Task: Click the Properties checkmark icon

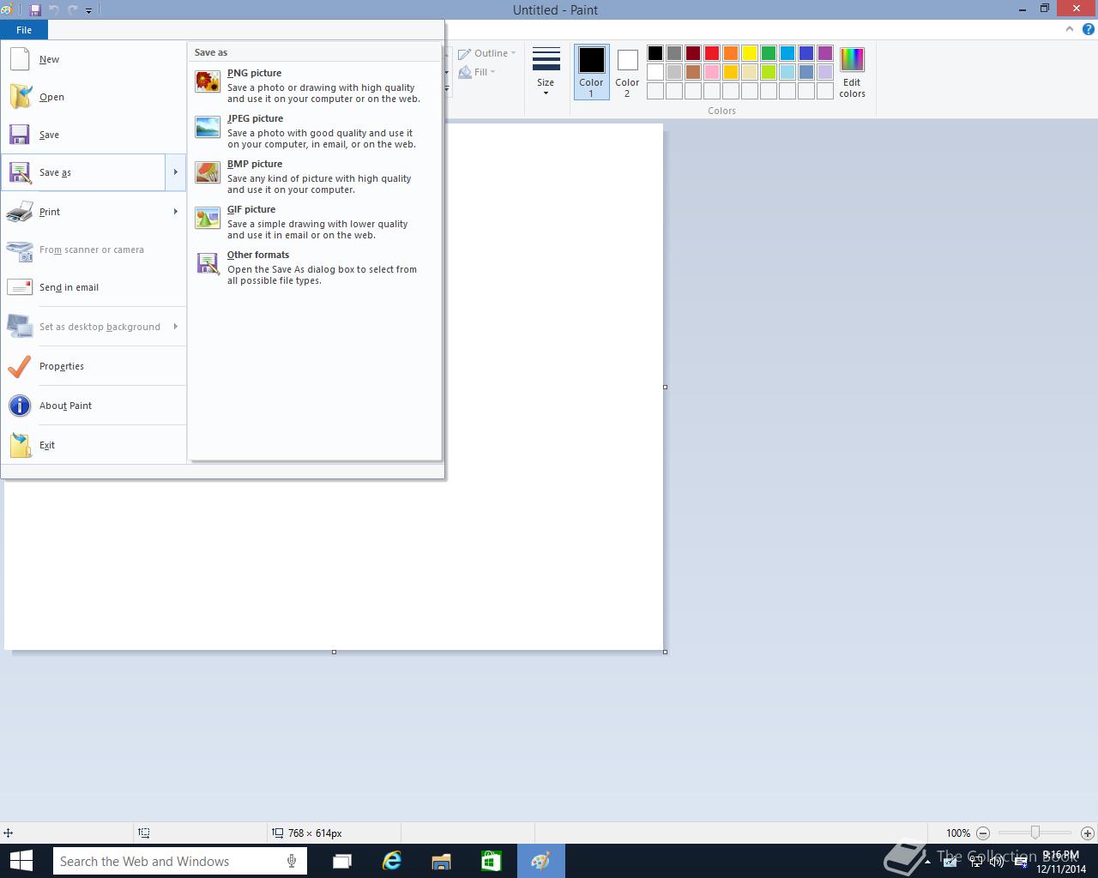Action: 20,366
